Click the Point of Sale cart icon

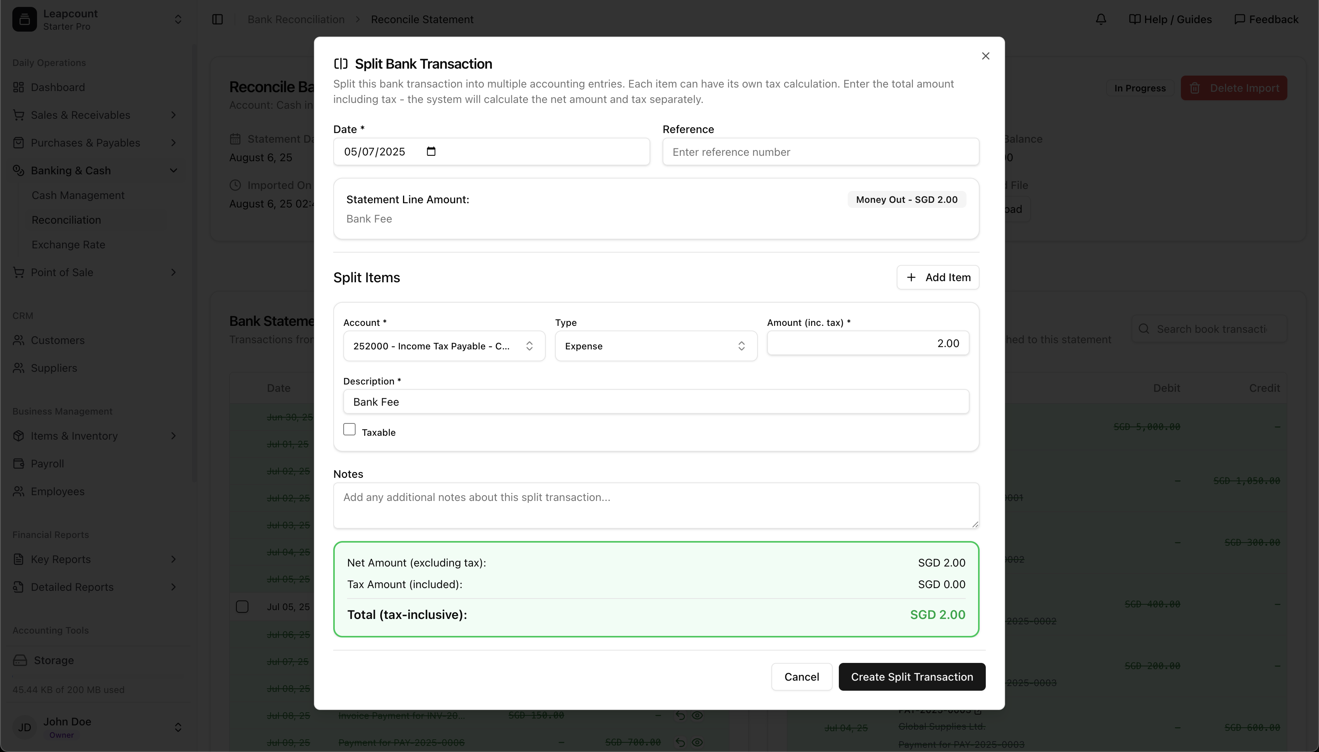pyautogui.click(x=19, y=272)
